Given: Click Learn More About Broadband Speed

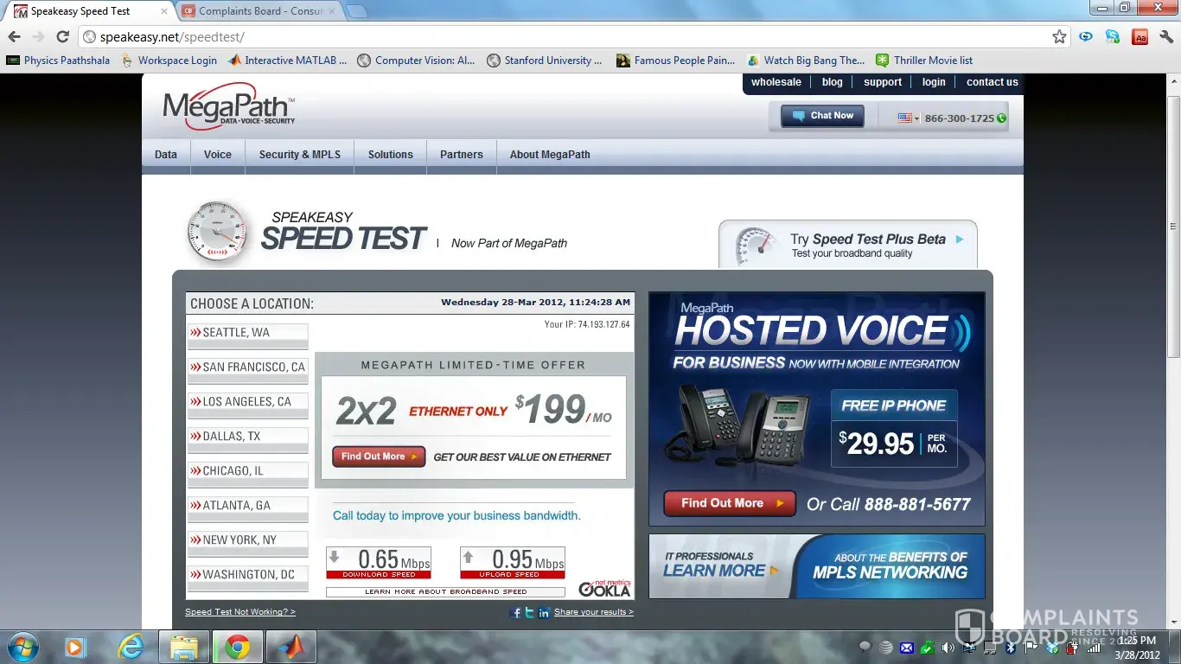Looking at the screenshot, I should click(445, 592).
